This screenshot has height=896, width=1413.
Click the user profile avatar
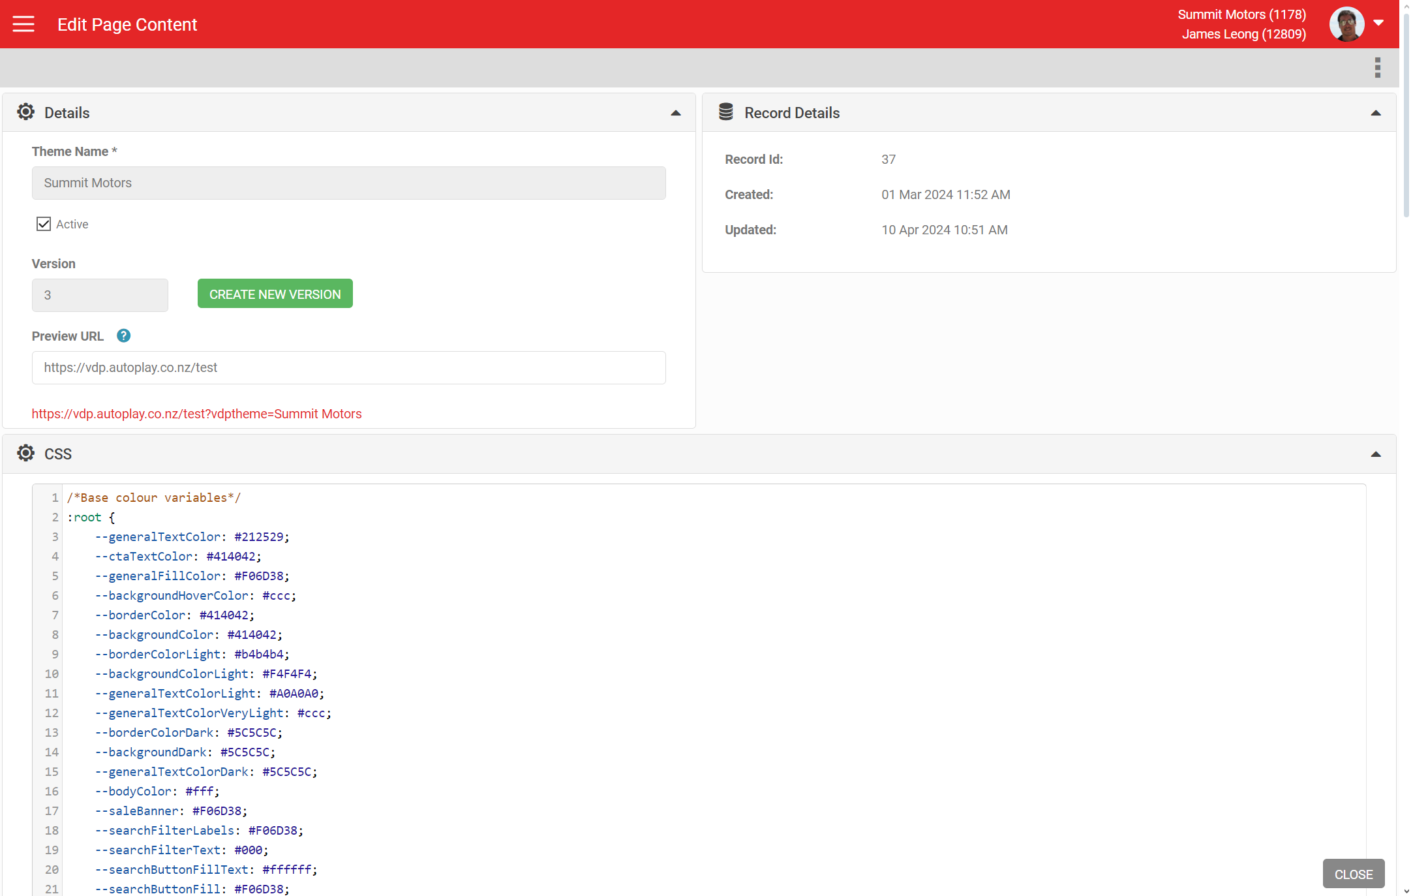pos(1346,24)
